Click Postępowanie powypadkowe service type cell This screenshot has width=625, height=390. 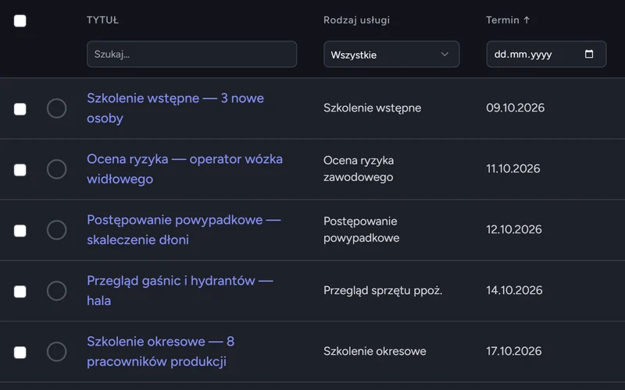(362, 229)
